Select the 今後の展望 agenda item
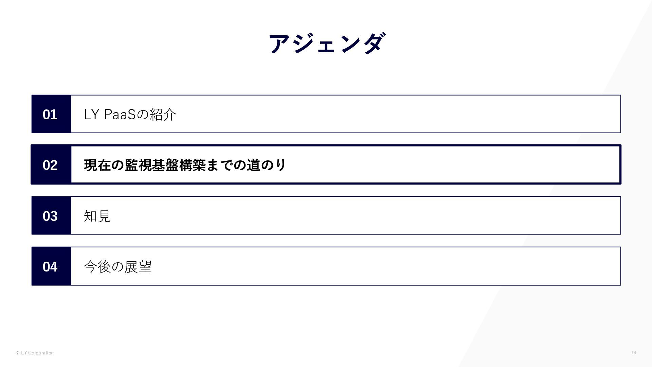The height and width of the screenshot is (367, 652). click(x=117, y=267)
